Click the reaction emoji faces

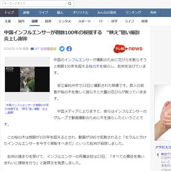[x=48, y=49]
